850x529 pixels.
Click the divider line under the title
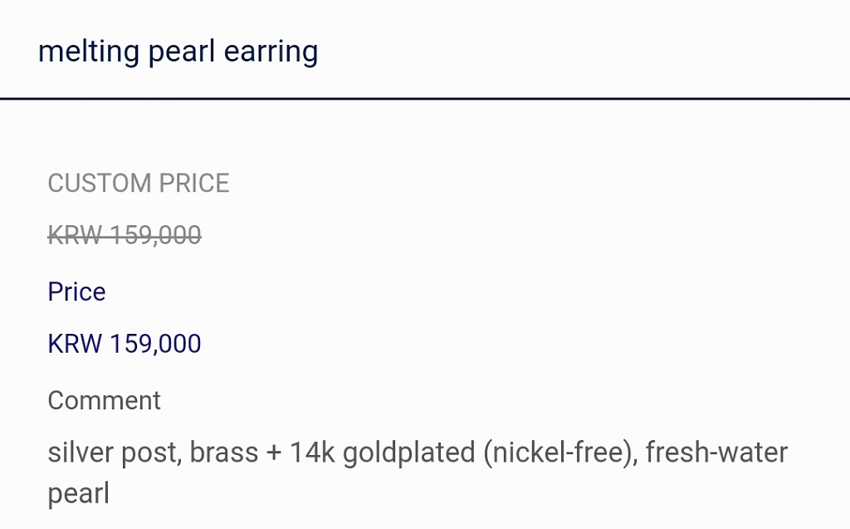pyautogui.click(x=425, y=99)
